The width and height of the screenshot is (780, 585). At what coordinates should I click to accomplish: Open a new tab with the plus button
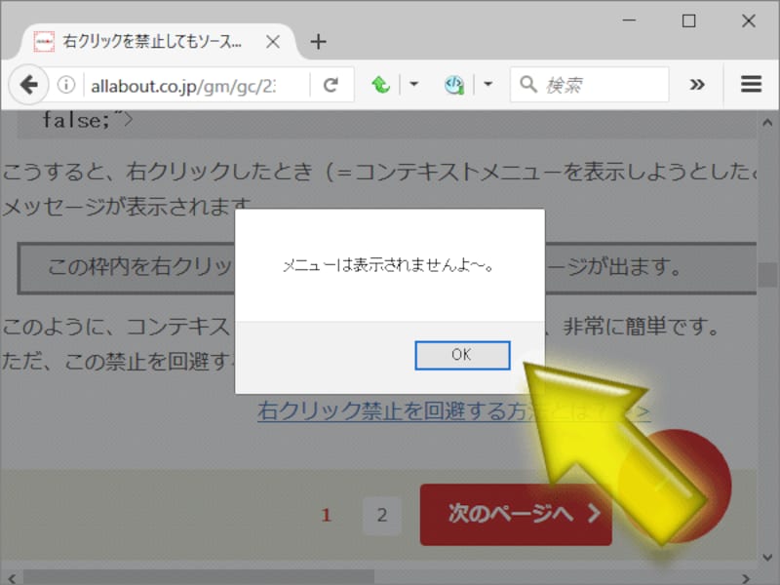319,42
